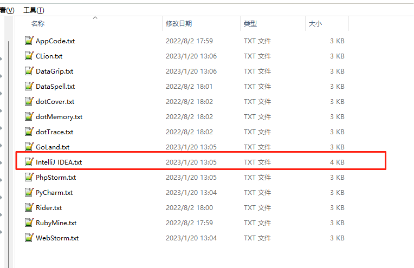414x268 pixels.
Task: Click Rider.txt date 2022/8/2 18:00
Action: (x=189, y=208)
